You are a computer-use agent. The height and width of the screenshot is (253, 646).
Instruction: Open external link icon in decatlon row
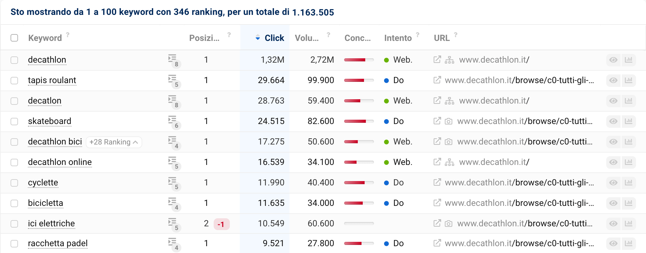pyautogui.click(x=437, y=100)
